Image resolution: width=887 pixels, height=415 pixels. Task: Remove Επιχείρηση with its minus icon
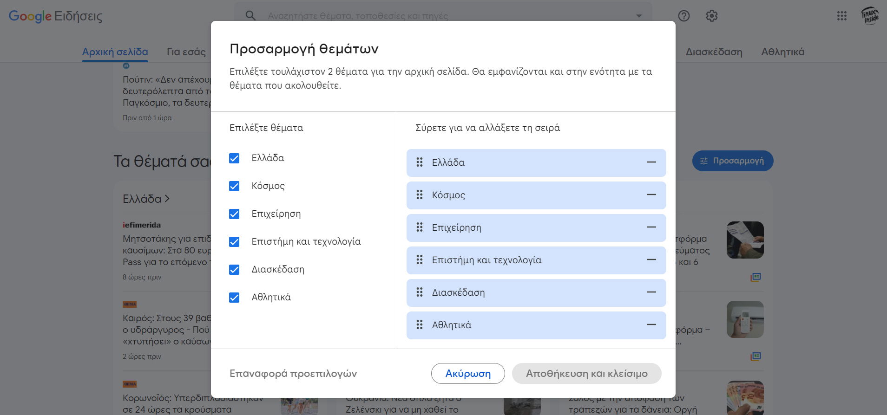[x=651, y=227]
